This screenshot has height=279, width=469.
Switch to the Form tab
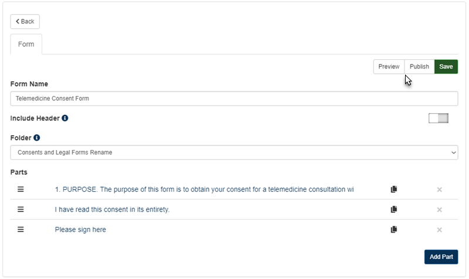26,44
